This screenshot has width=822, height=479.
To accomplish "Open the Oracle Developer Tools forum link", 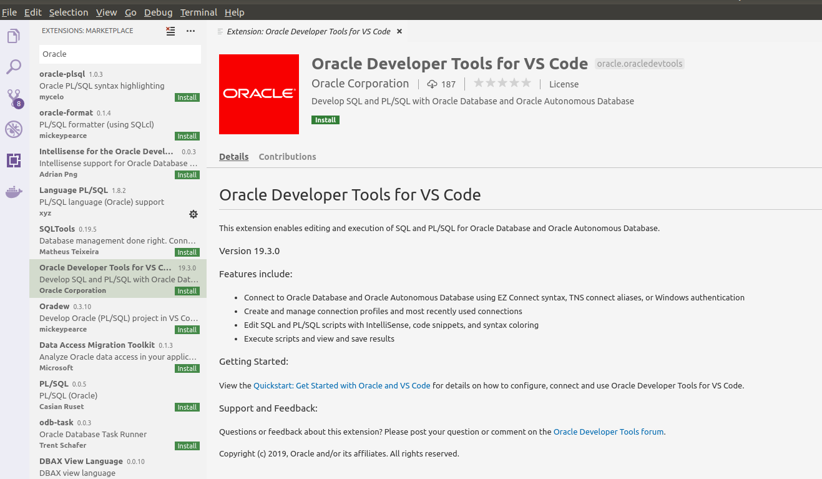I will pos(608,432).
